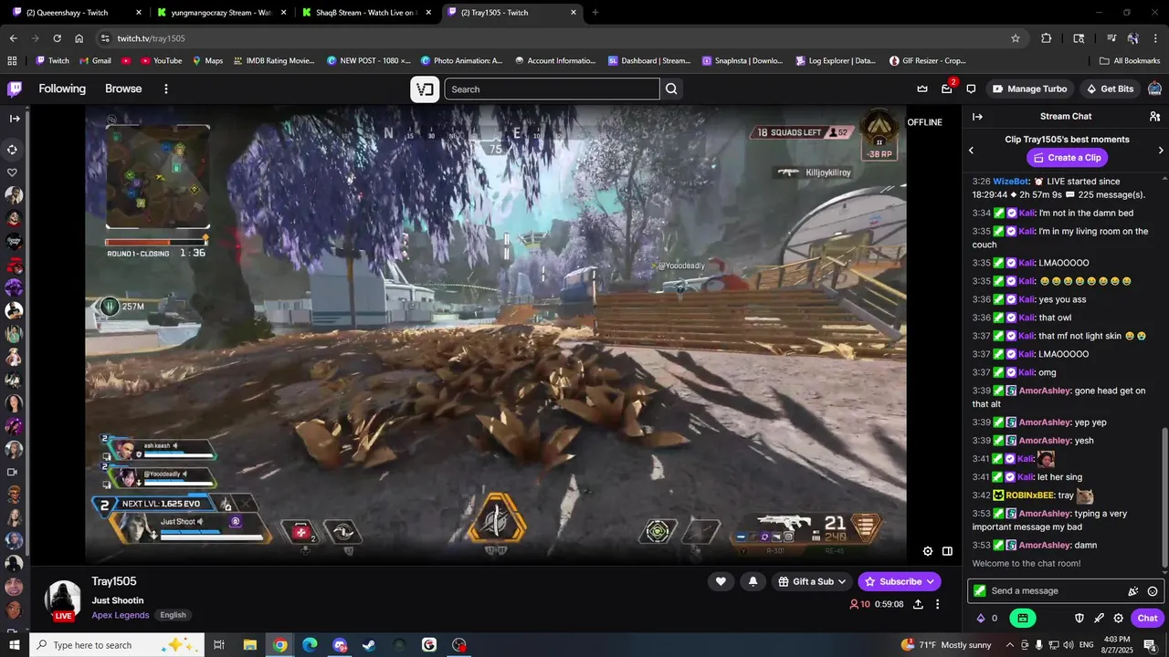This screenshot has height=657, width=1169.
Task: Open video player settings gear
Action: pos(928,551)
